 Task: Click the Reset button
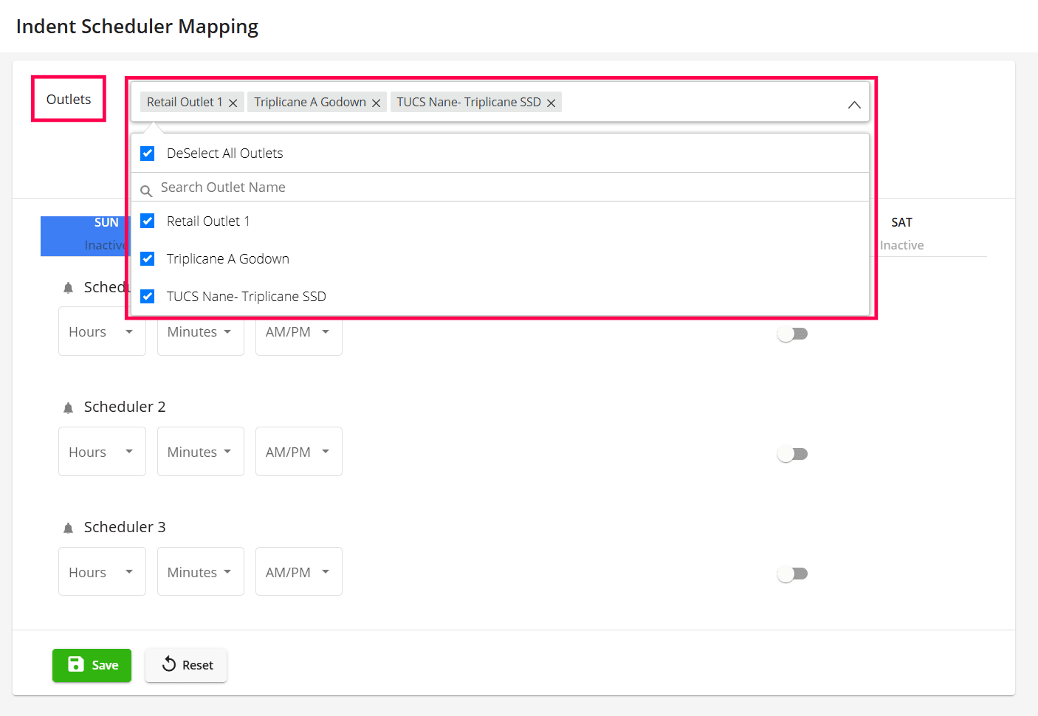(186, 665)
